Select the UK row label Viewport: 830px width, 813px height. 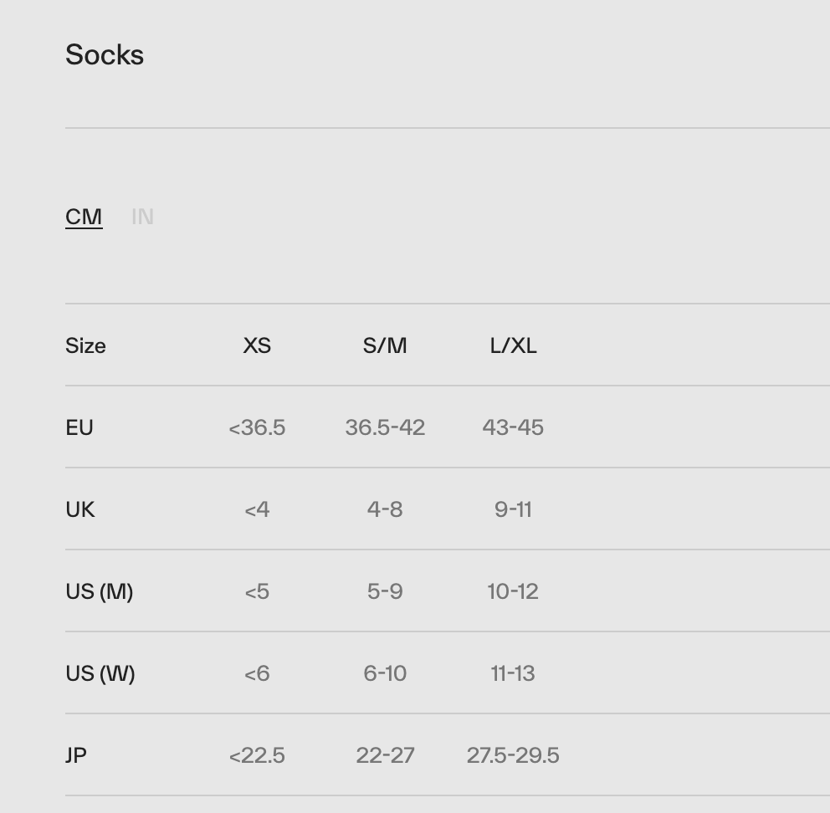click(79, 509)
